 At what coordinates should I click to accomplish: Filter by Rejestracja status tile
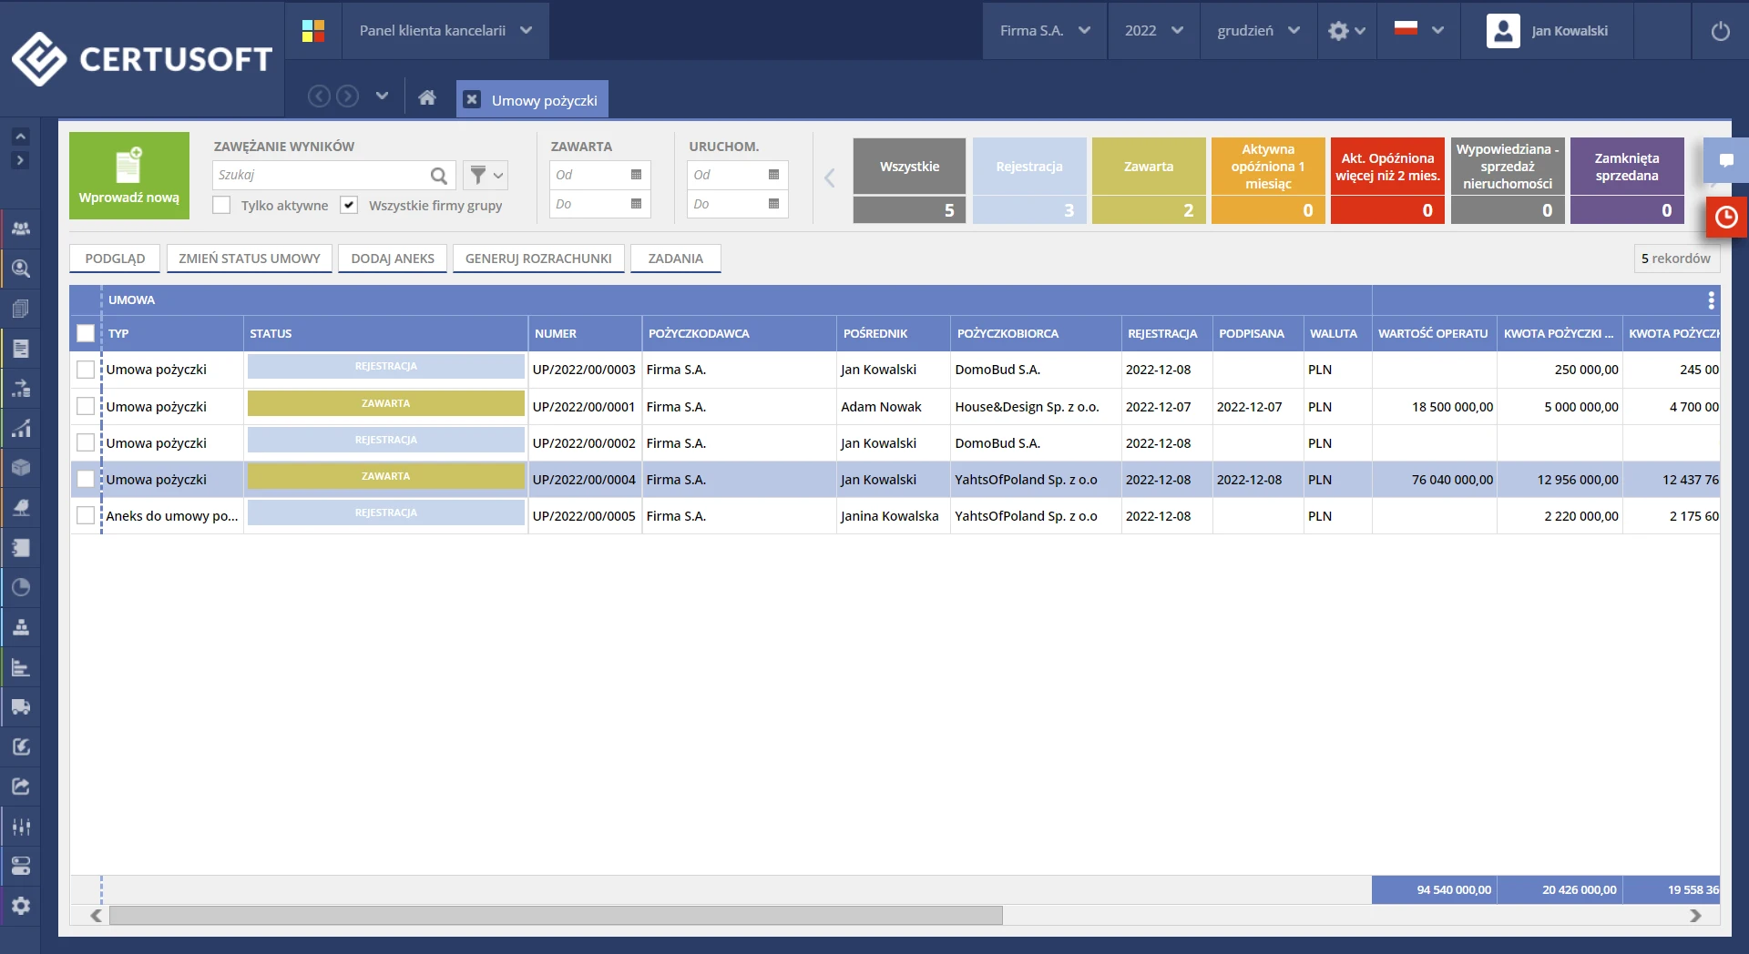point(1029,180)
